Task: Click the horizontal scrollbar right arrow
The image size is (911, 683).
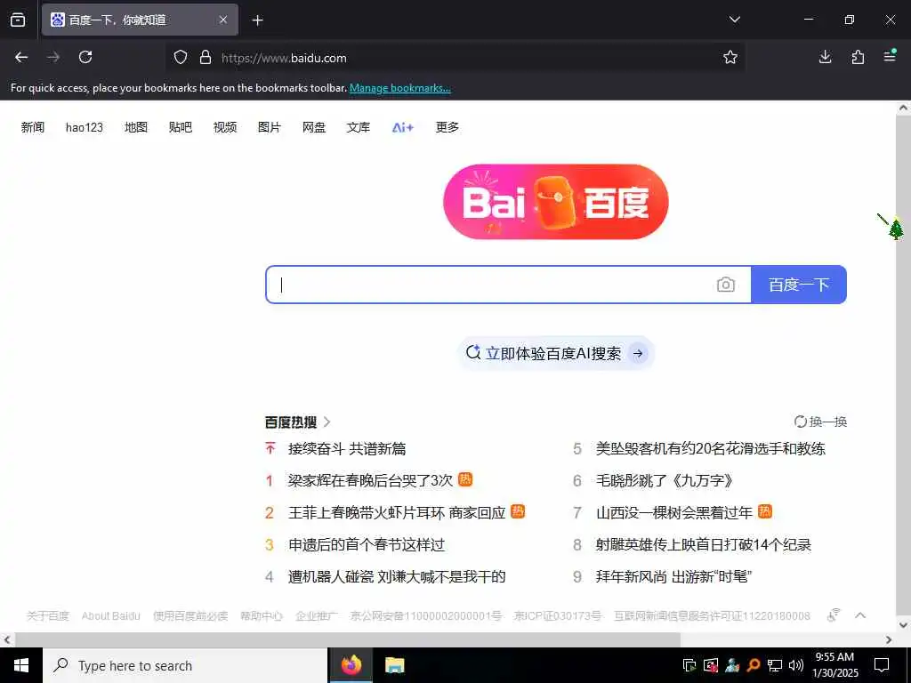Action: click(x=889, y=639)
